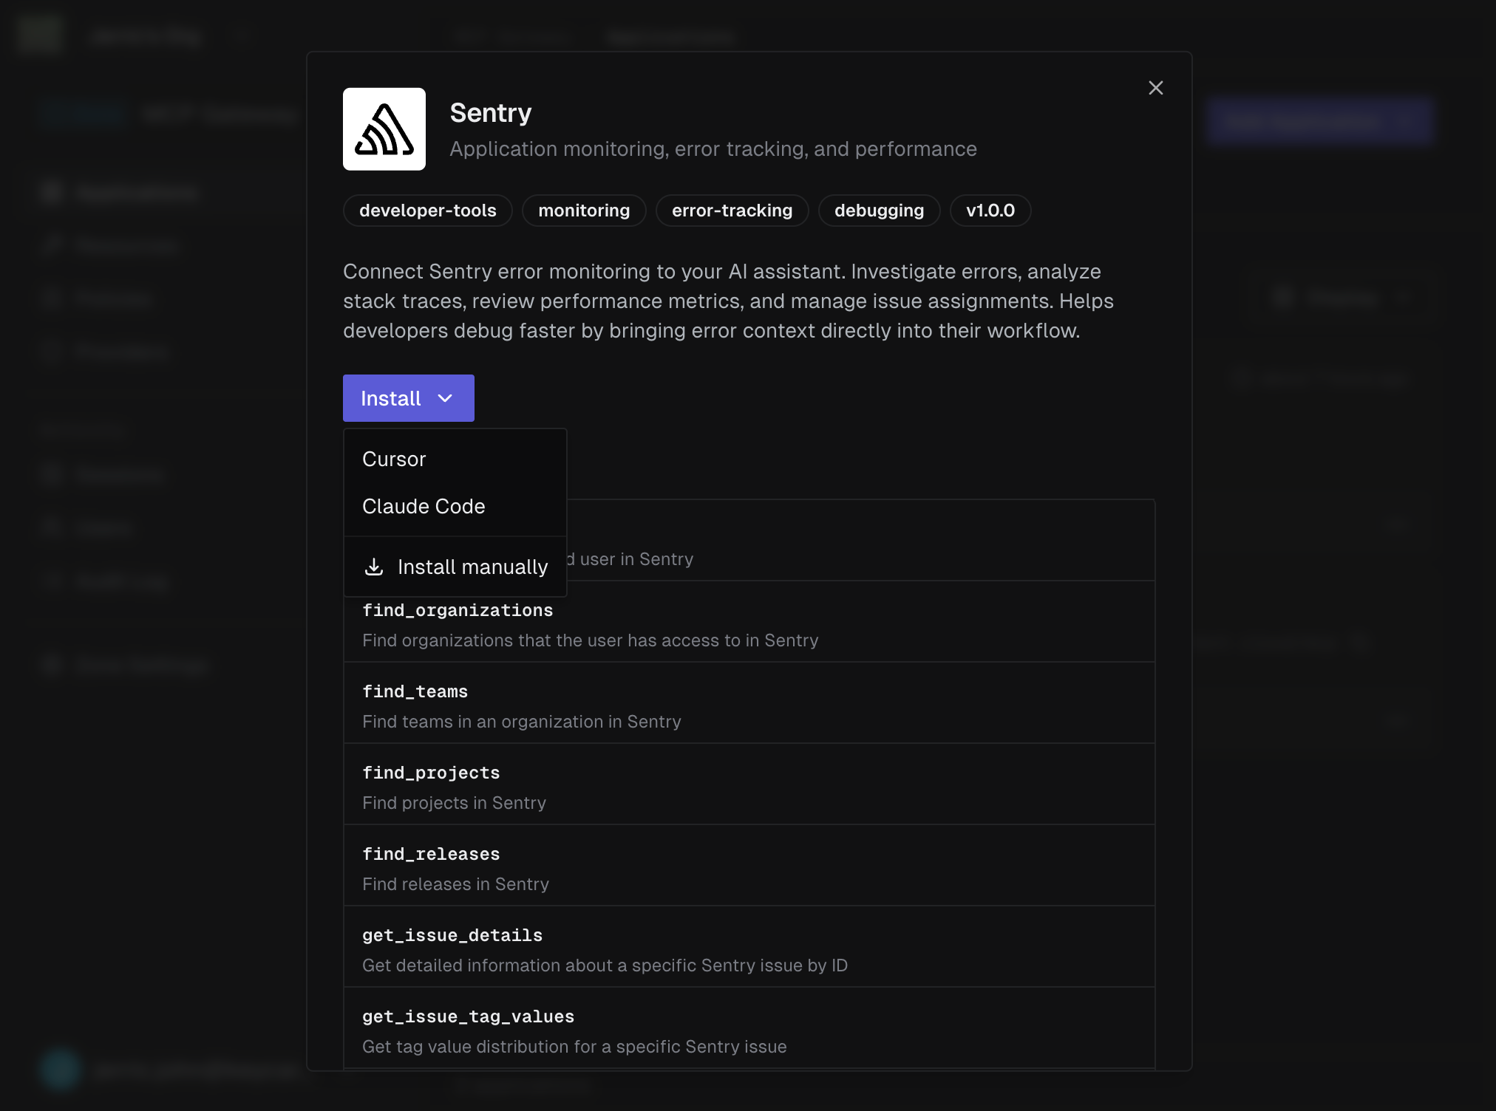Open the find_releases tool row
The image size is (1496, 1111).
tap(748, 868)
